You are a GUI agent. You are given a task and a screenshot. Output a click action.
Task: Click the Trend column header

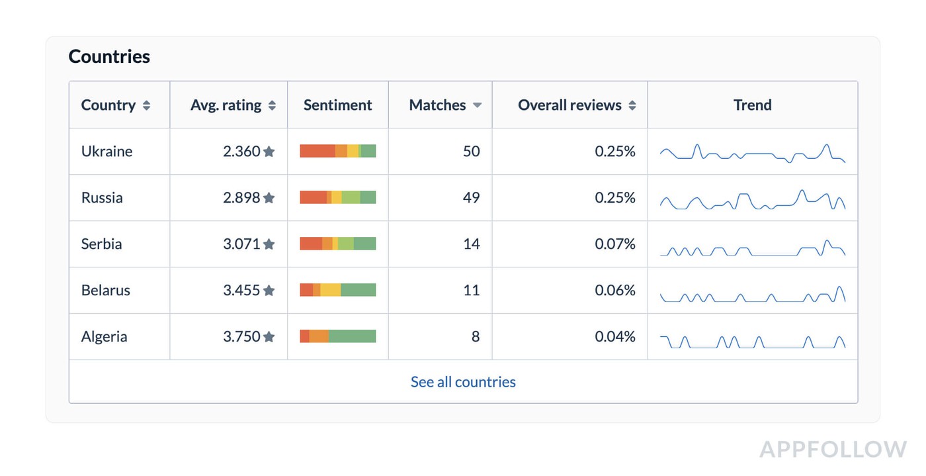752,105
